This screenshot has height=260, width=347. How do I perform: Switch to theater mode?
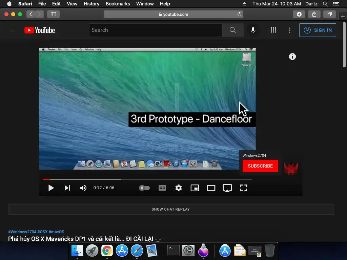click(211, 188)
